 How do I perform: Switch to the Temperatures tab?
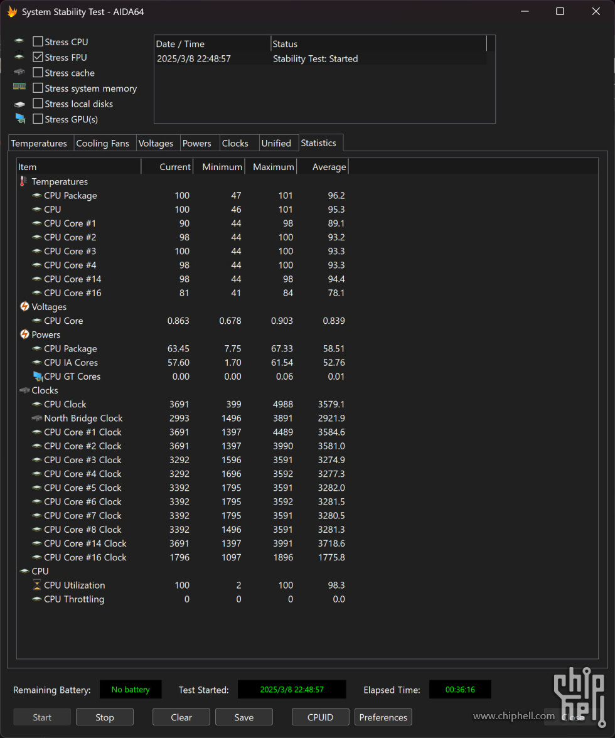click(x=39, y=143)
